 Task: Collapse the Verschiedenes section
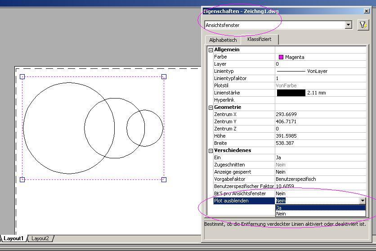click(x=210, y=151)
